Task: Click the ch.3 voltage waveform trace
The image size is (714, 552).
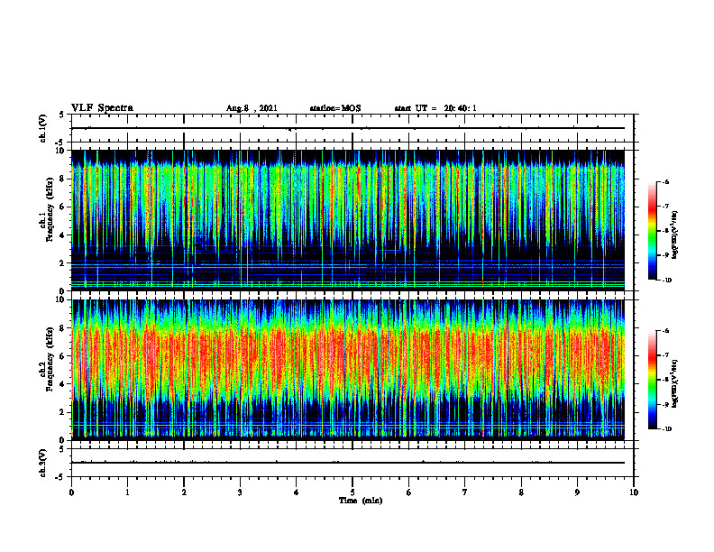Action: pyautogui.click(x=348, y=463)
